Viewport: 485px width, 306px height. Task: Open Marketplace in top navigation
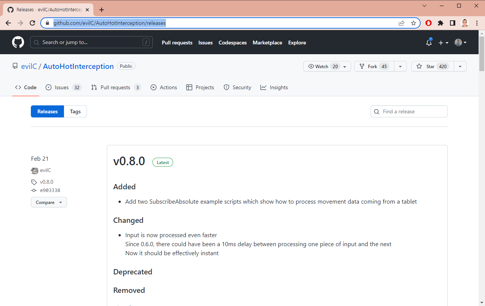click(x=267, y=43)
